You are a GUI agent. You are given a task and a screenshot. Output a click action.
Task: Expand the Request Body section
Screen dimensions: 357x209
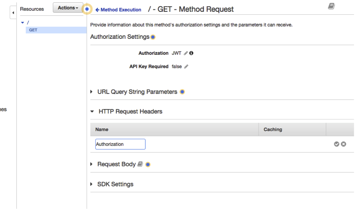[91, 164]
